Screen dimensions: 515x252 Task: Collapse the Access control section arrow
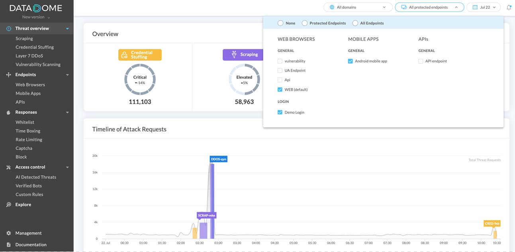coord(67,167)
